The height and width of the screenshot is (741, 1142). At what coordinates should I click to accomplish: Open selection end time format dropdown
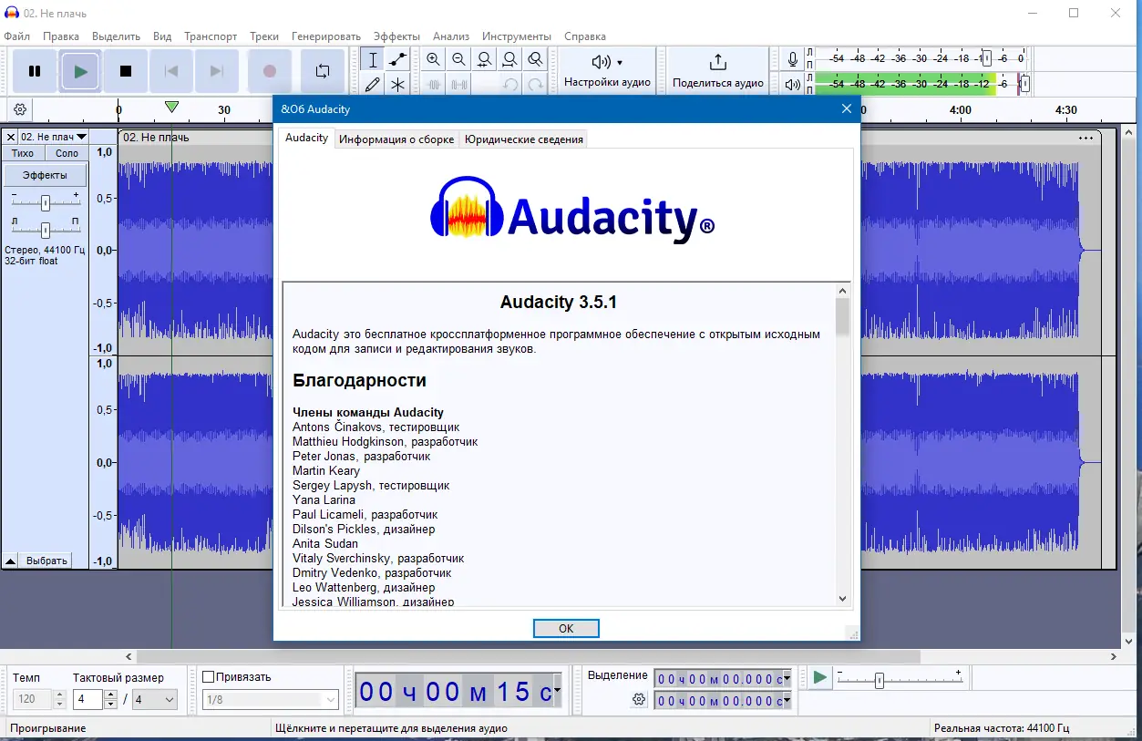tap(786, 701)
